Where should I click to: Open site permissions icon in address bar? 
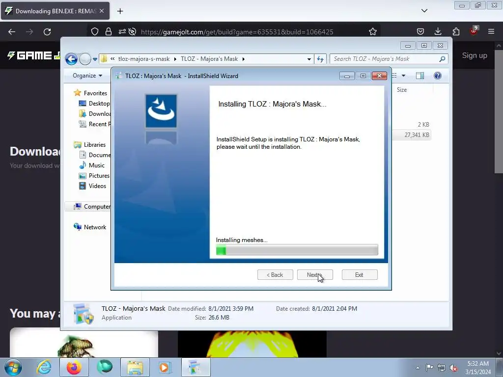pos(122,32)
